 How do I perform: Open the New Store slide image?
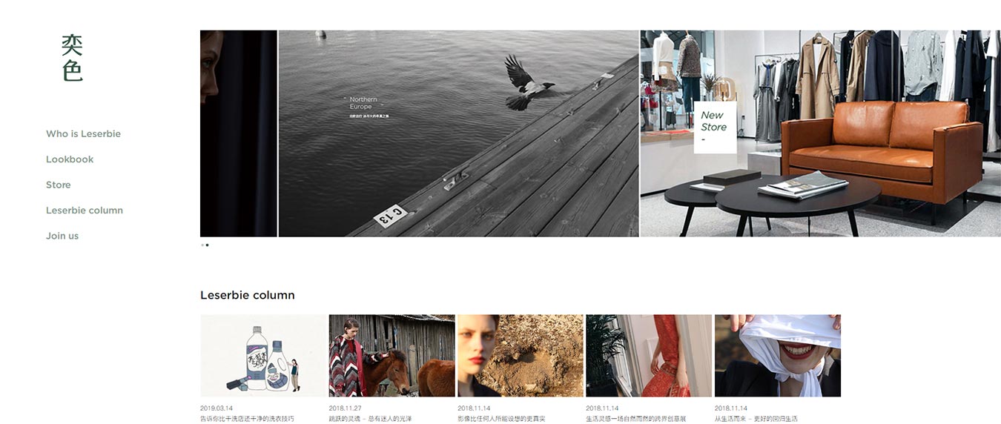tap(821, 133)
